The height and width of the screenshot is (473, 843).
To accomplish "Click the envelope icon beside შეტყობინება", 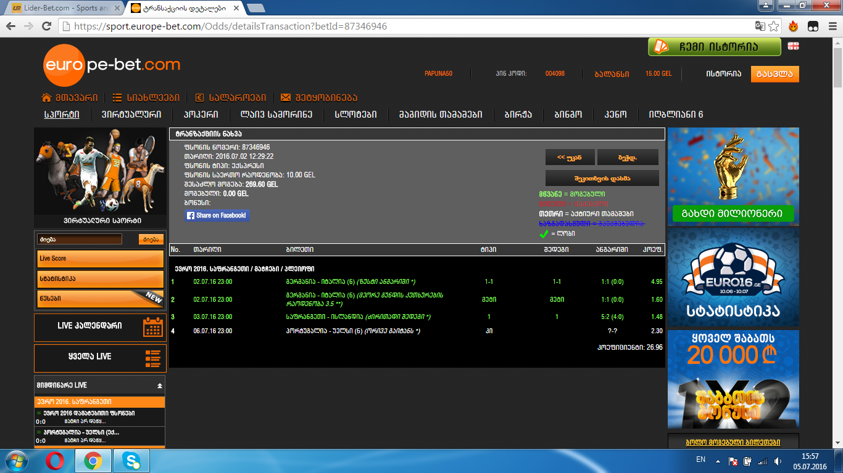I will coord(286,97).
